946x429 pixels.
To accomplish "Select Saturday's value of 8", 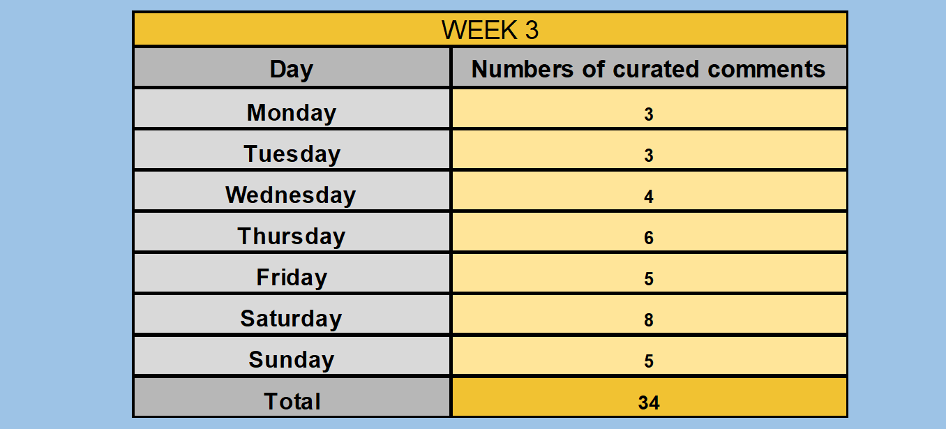I will tap(649, 315).
